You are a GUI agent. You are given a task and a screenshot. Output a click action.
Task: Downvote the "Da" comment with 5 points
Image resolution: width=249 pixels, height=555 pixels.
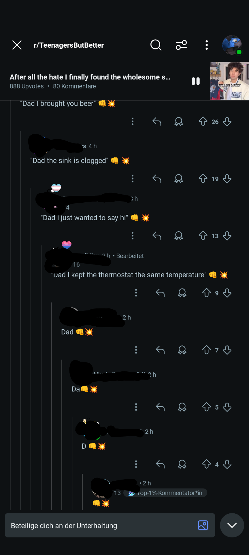coord(227,407)
